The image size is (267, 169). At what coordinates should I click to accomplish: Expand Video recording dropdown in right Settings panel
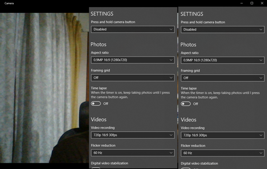point(222,135)
